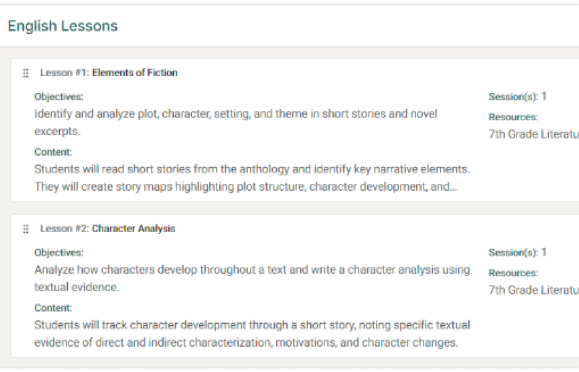The height and width of the screenshot is (372, 579).
Task: Select the Resources label in Lesson #1
Action: (513, 117)
